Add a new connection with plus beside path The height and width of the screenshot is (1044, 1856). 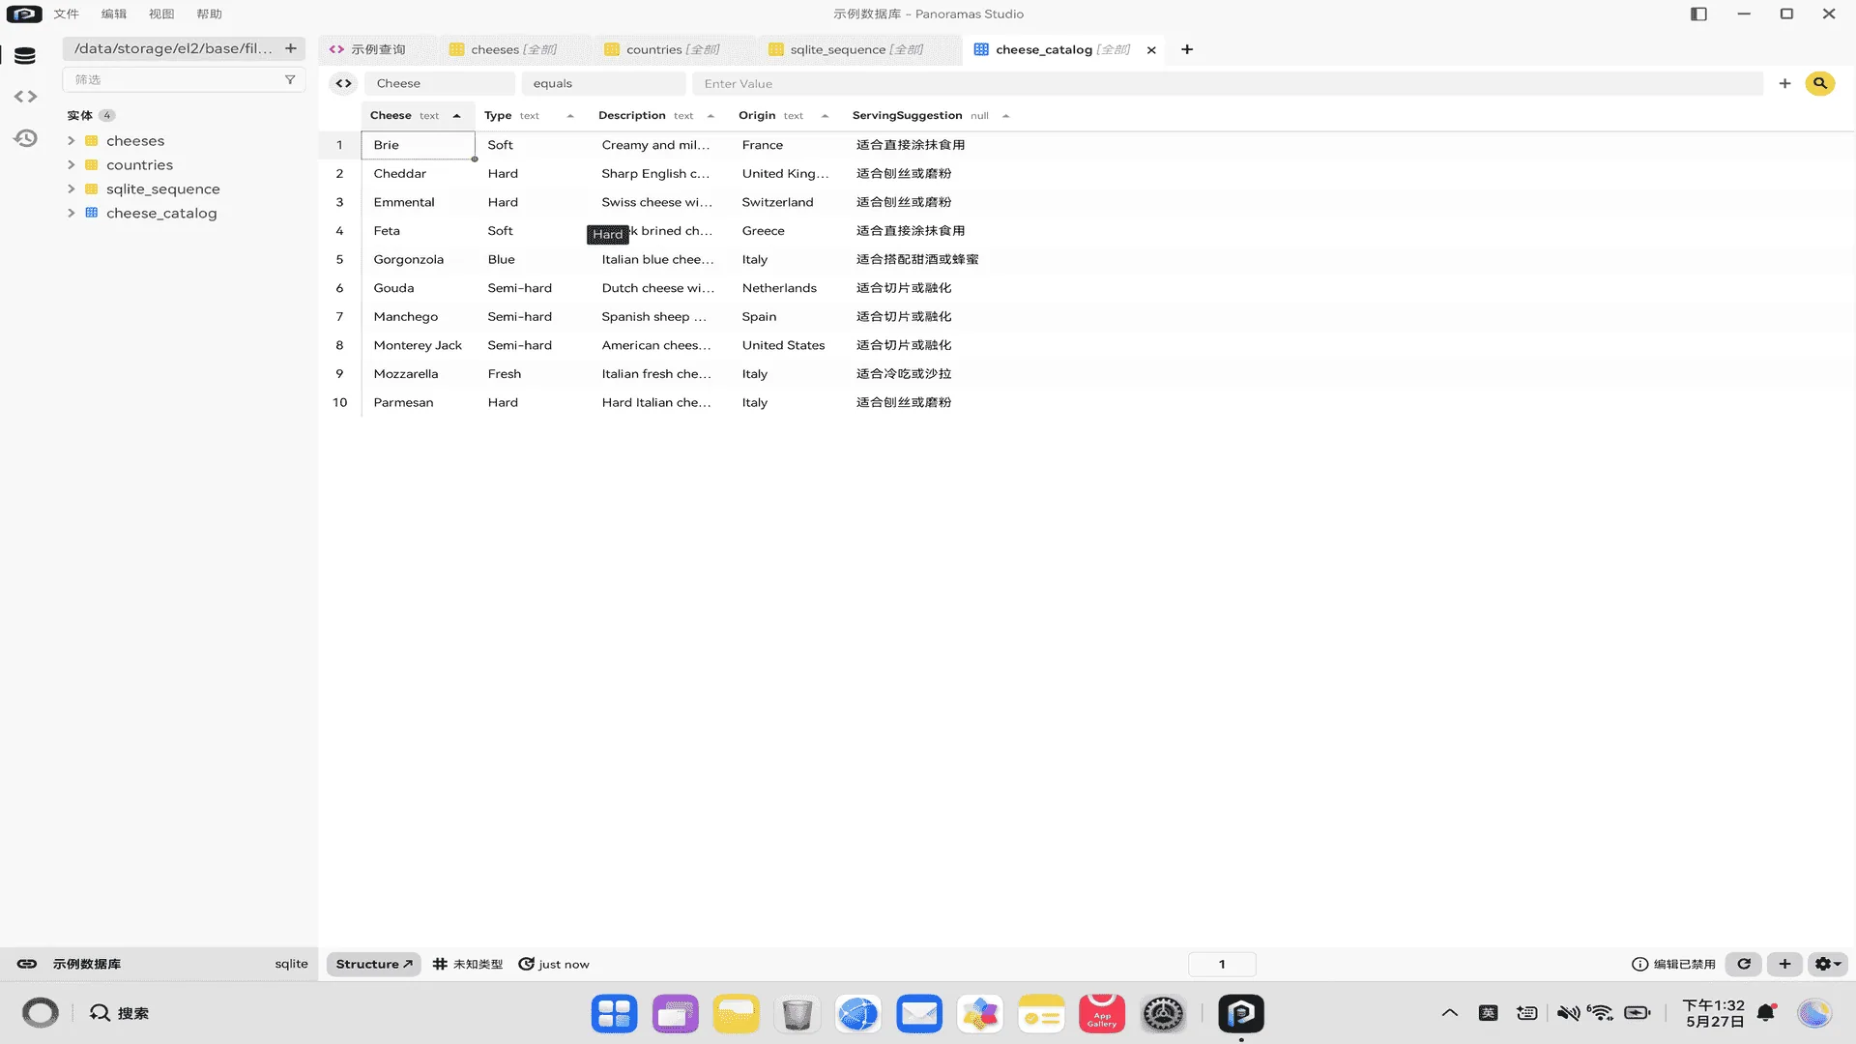[290, 48]
